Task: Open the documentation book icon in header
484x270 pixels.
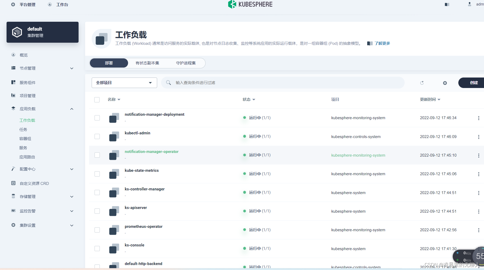Action: (447, 4)
